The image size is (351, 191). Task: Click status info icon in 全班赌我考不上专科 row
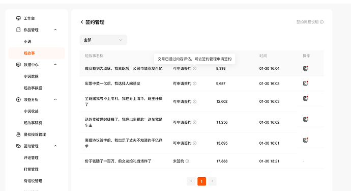point(194,101)
